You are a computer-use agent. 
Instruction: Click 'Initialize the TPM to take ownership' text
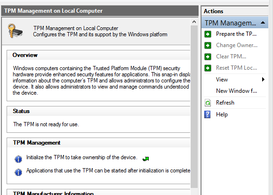[82, 157]
